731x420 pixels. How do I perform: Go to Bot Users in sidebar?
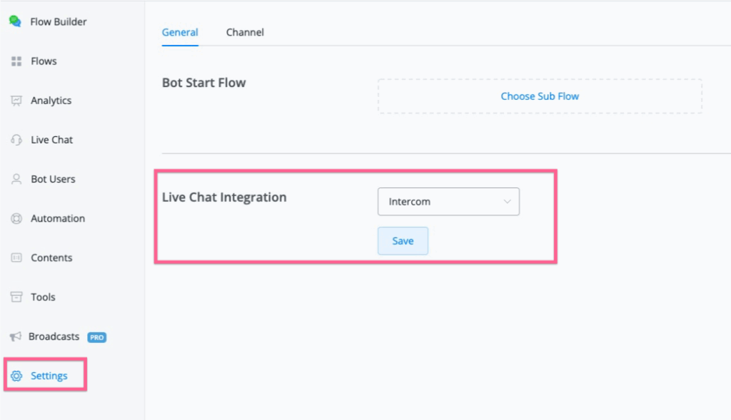click(53, 179)
